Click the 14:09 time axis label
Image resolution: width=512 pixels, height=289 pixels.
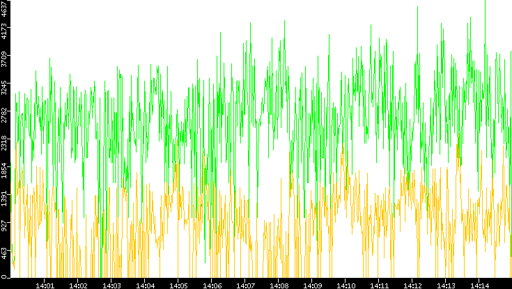[x=312, y=286]
